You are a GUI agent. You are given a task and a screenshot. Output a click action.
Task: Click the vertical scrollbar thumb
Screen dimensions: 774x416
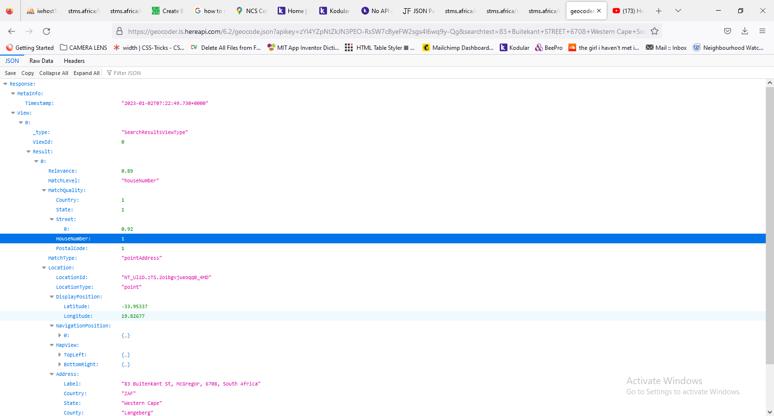(x=770, y=225)
